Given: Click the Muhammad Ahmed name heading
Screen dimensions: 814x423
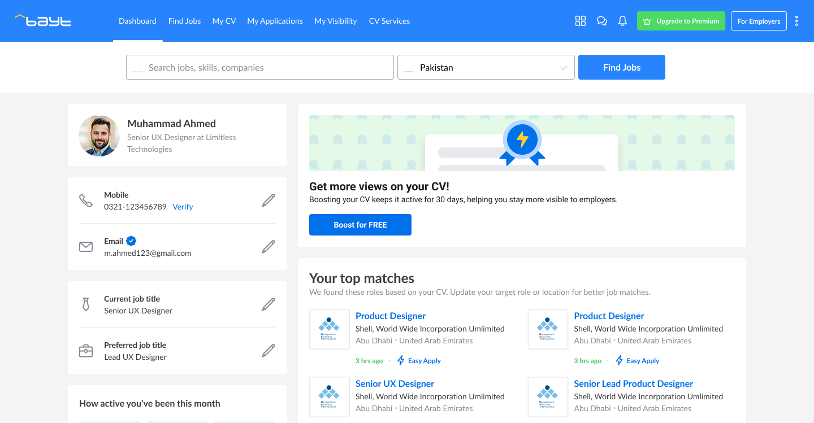Looking at the screenshot, I should coord(171,123).
